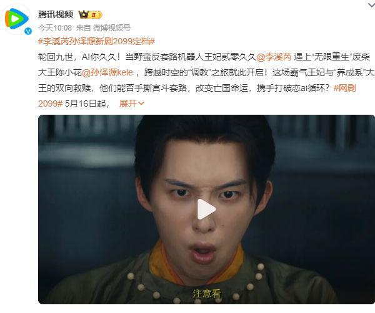This screenshot has height=313, width=375.
Task: Click the 来自 source label
Action: [83, 28]
